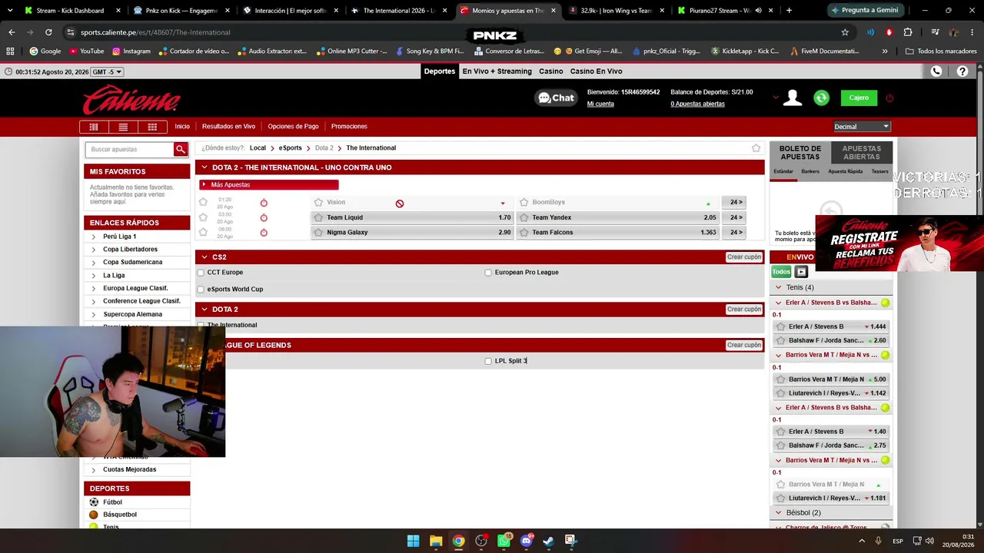Open the 0 Apuestas abiertas link

pos(697,104)
